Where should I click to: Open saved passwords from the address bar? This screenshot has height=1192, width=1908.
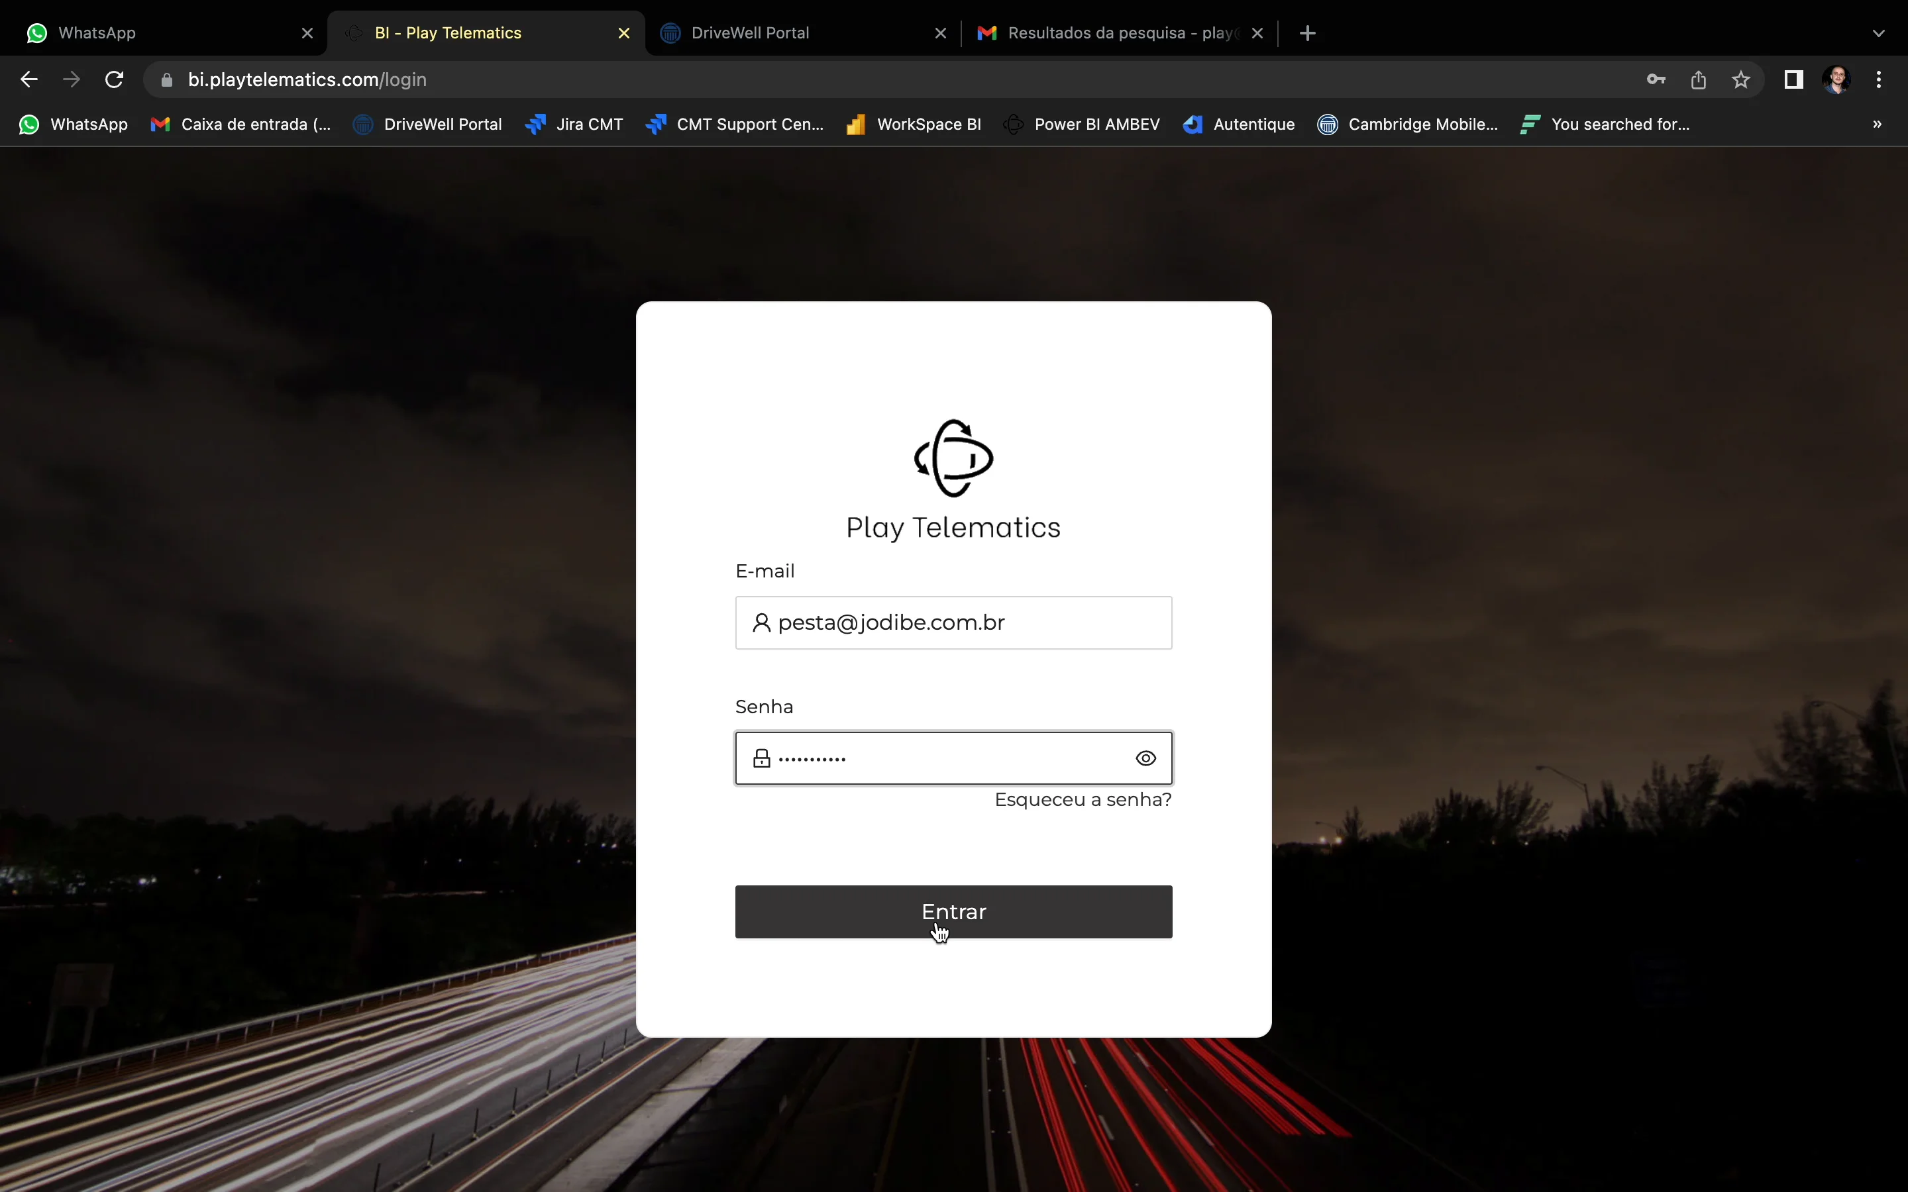tap(1656, 79)
